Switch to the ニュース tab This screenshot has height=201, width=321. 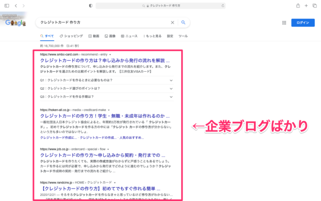point(129,36)
